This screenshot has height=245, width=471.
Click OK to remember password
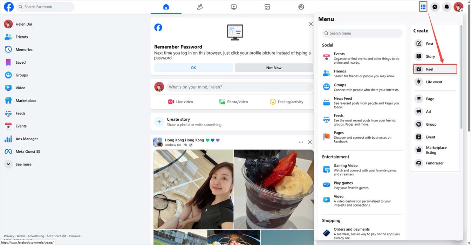click(x=193, y=67)
